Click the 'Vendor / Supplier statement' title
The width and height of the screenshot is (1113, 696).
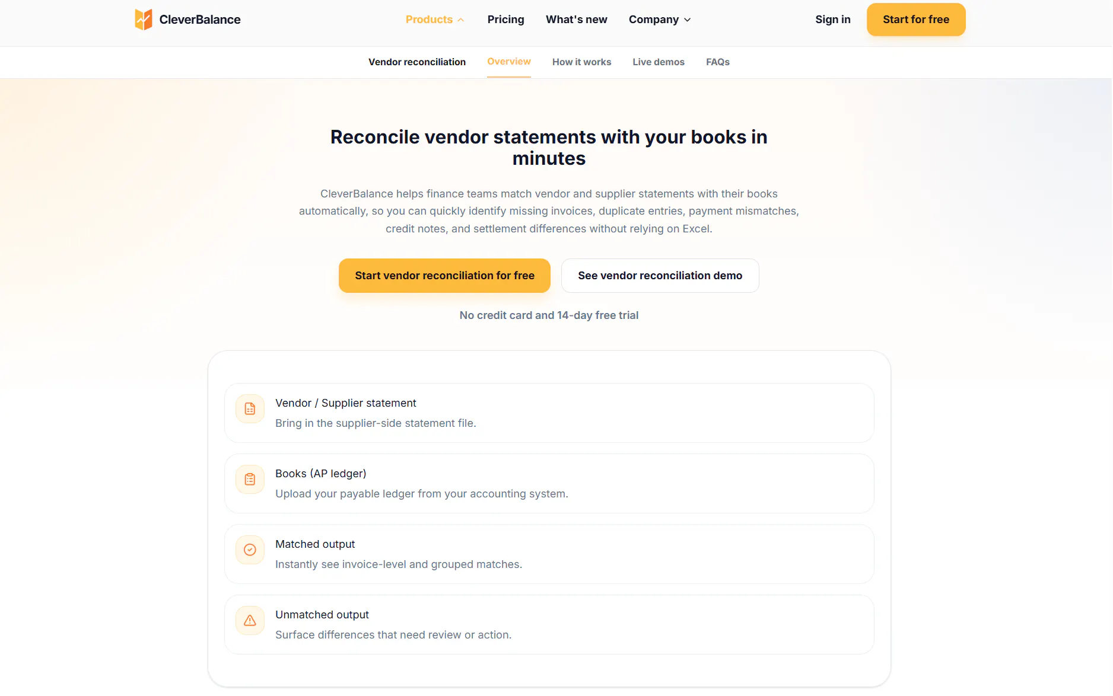pos(345,403)
